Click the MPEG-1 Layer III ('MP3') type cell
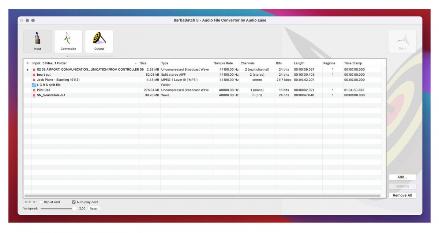The image size is (439, 233). [x=179, y=80]
